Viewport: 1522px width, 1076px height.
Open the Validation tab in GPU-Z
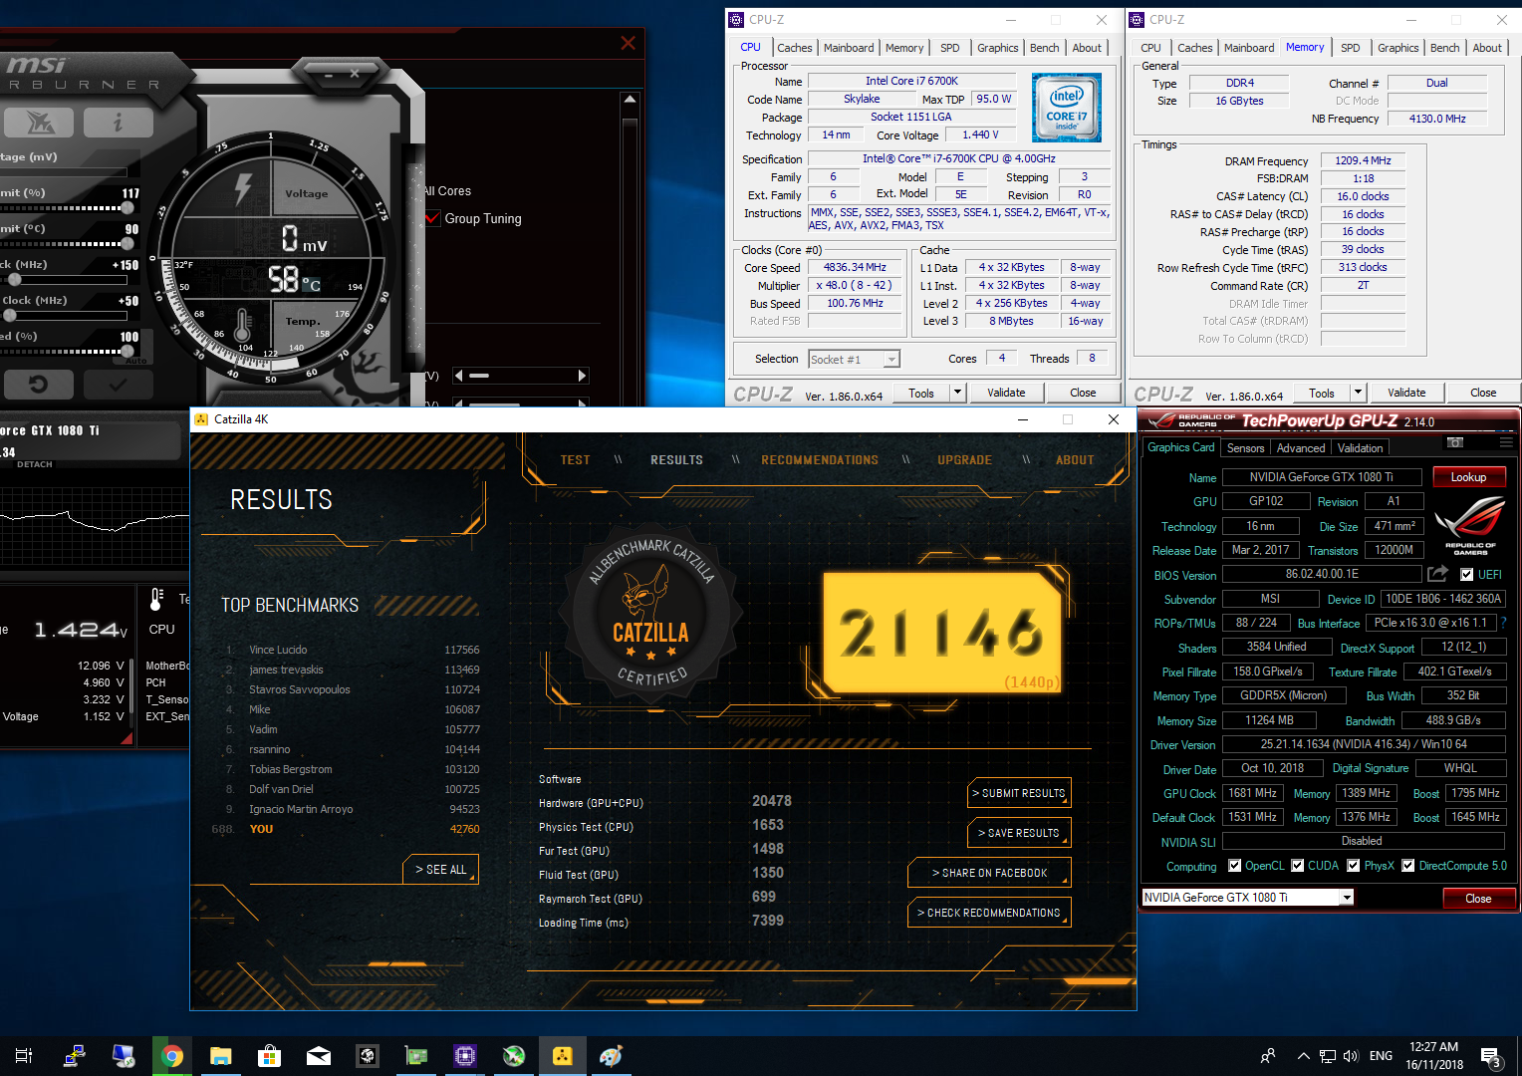point(1360,448)
